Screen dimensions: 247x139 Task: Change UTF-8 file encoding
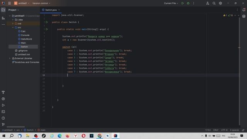[224, 130]
